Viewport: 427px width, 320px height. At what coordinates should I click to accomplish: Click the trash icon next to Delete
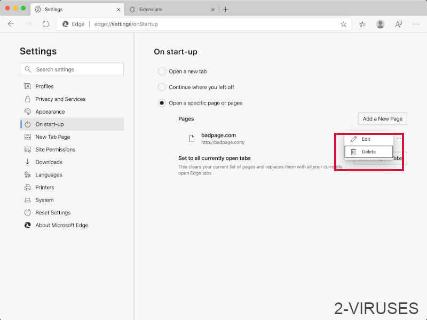(x=353, y=152)
